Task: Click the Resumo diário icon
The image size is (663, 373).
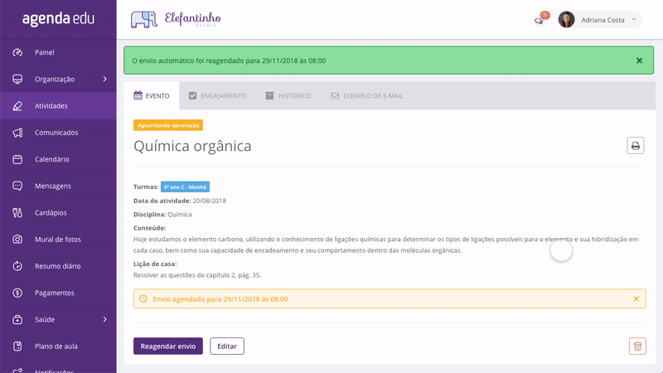Action: pyautogui.click(x=17, y=265)
